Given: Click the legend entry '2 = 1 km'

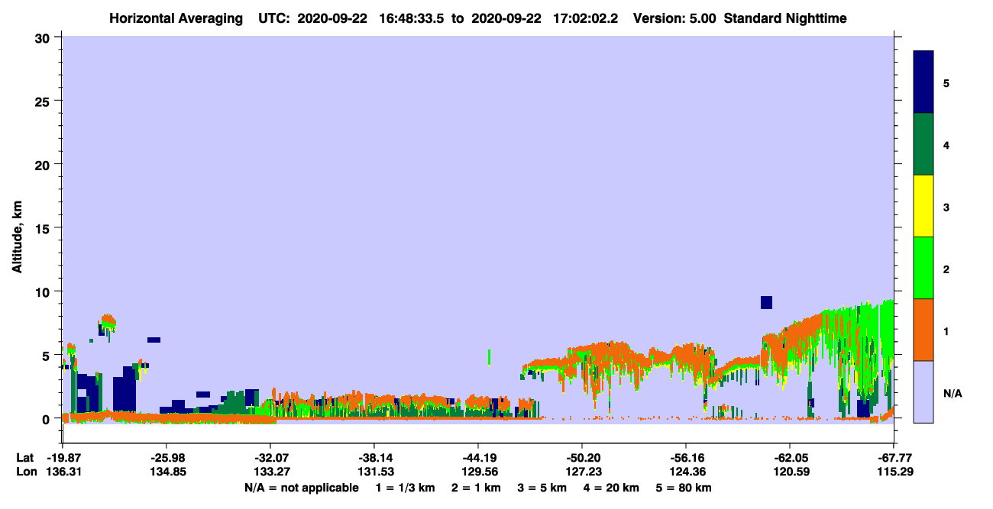Looking at the screenshot, I should (475, 488).
